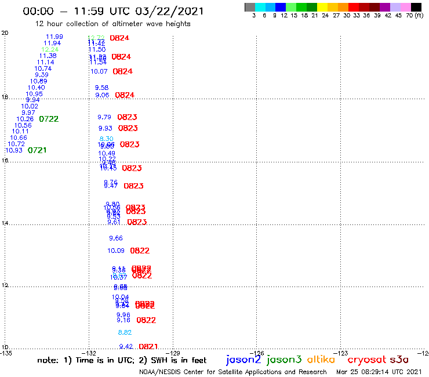The width and height of the screenshot is (429, 377).
Task: Click timestamp 'Mar 25 08:29:14 UTC 2021'
Action: coord(379,372)
